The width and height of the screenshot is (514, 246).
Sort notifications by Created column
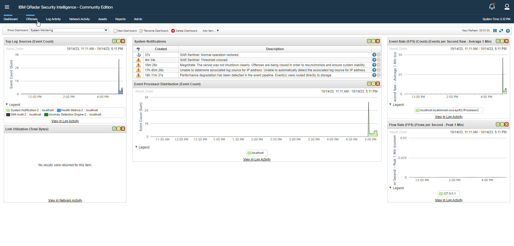161,49
